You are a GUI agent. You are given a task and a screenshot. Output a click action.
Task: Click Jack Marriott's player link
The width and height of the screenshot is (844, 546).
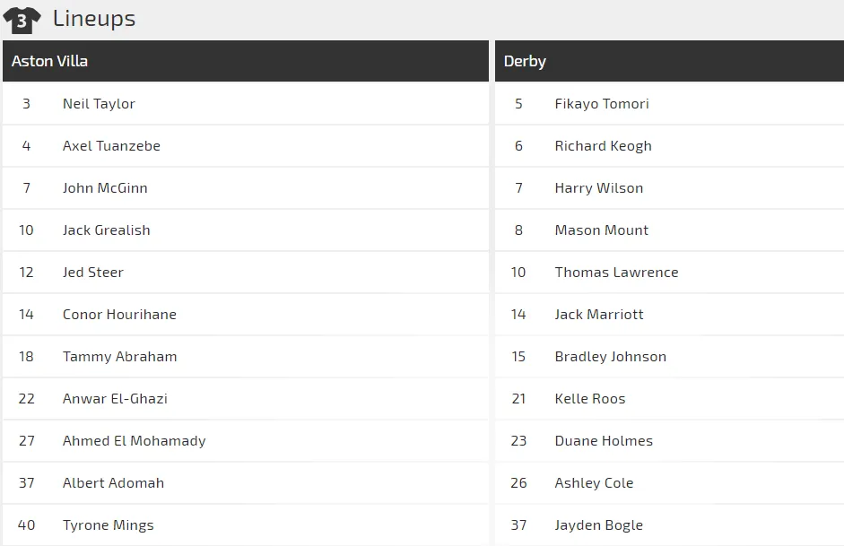(598, 315)
